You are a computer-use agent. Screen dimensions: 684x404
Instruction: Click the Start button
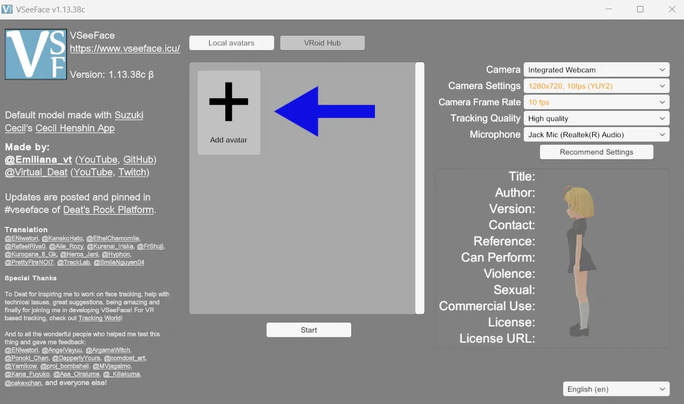309,330
